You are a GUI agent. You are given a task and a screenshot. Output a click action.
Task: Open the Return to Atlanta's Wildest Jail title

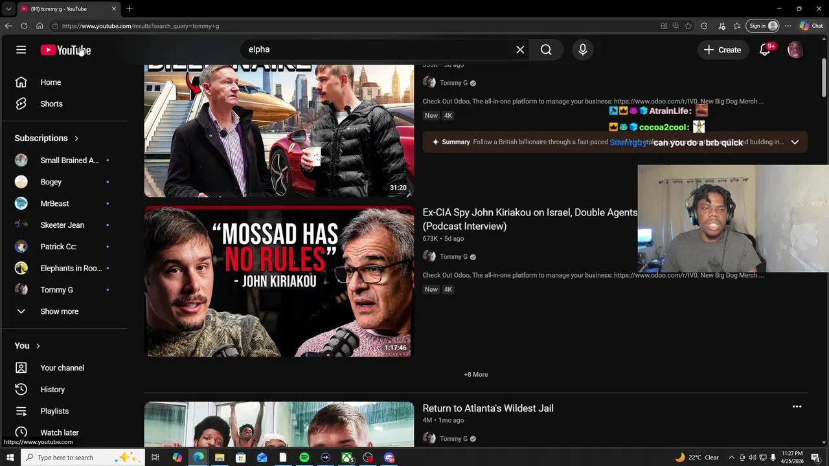[488, 408]
